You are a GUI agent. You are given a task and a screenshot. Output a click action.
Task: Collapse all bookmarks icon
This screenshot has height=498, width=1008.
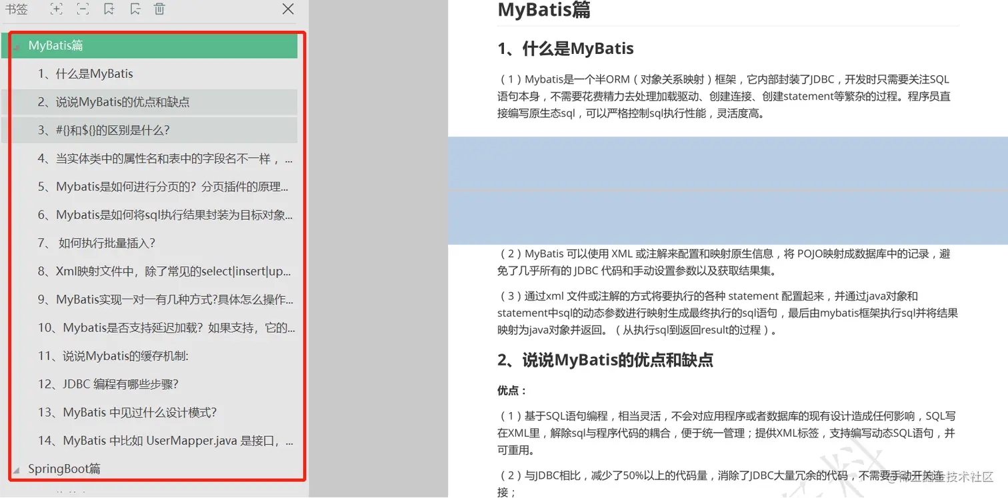coord(82,9)
